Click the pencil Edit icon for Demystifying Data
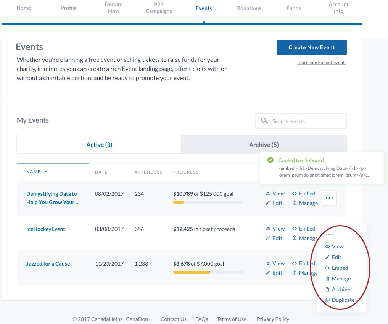Viewport: 388px width, 324px height. (268, 203)
